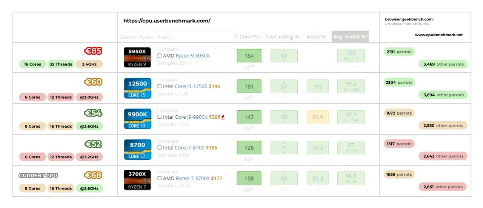Click the search field for Ryzen, i7 etc
Viewport: 483px width, 208px height.
[176, 37]
